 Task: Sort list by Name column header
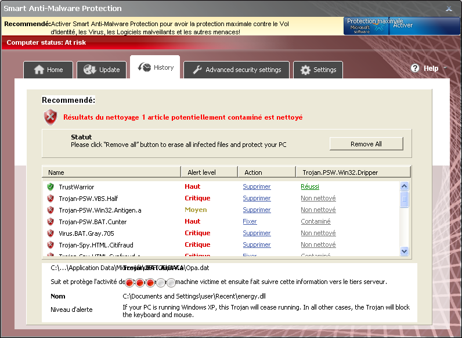click(111, 172)
